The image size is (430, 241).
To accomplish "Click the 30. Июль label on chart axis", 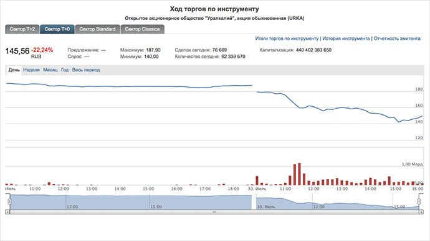I will tap(257, 189).
